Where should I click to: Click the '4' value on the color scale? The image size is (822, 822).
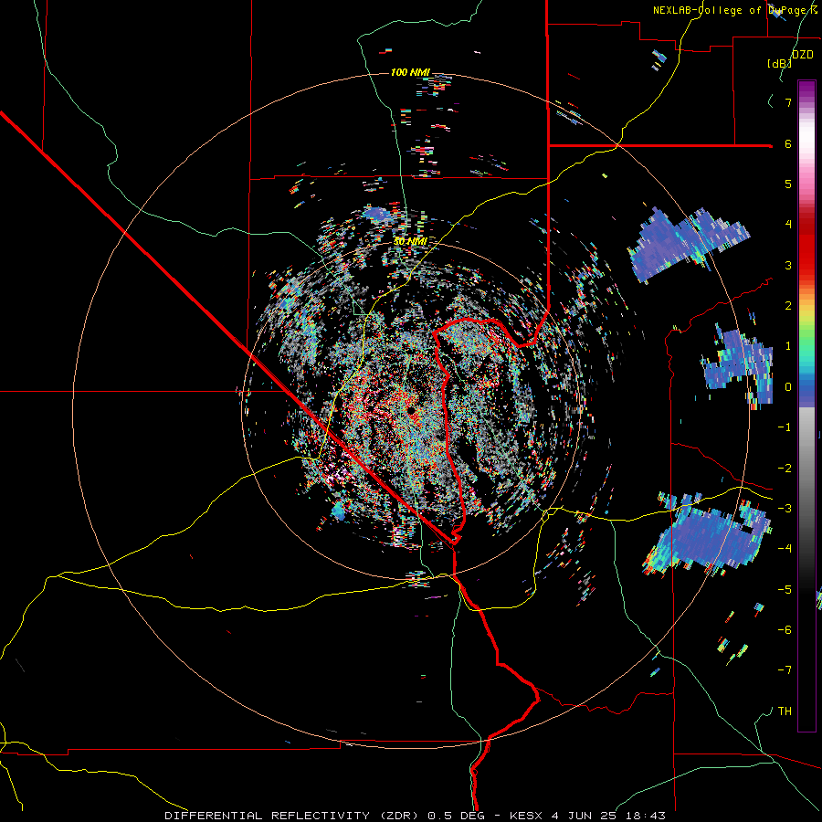(788, 225)
